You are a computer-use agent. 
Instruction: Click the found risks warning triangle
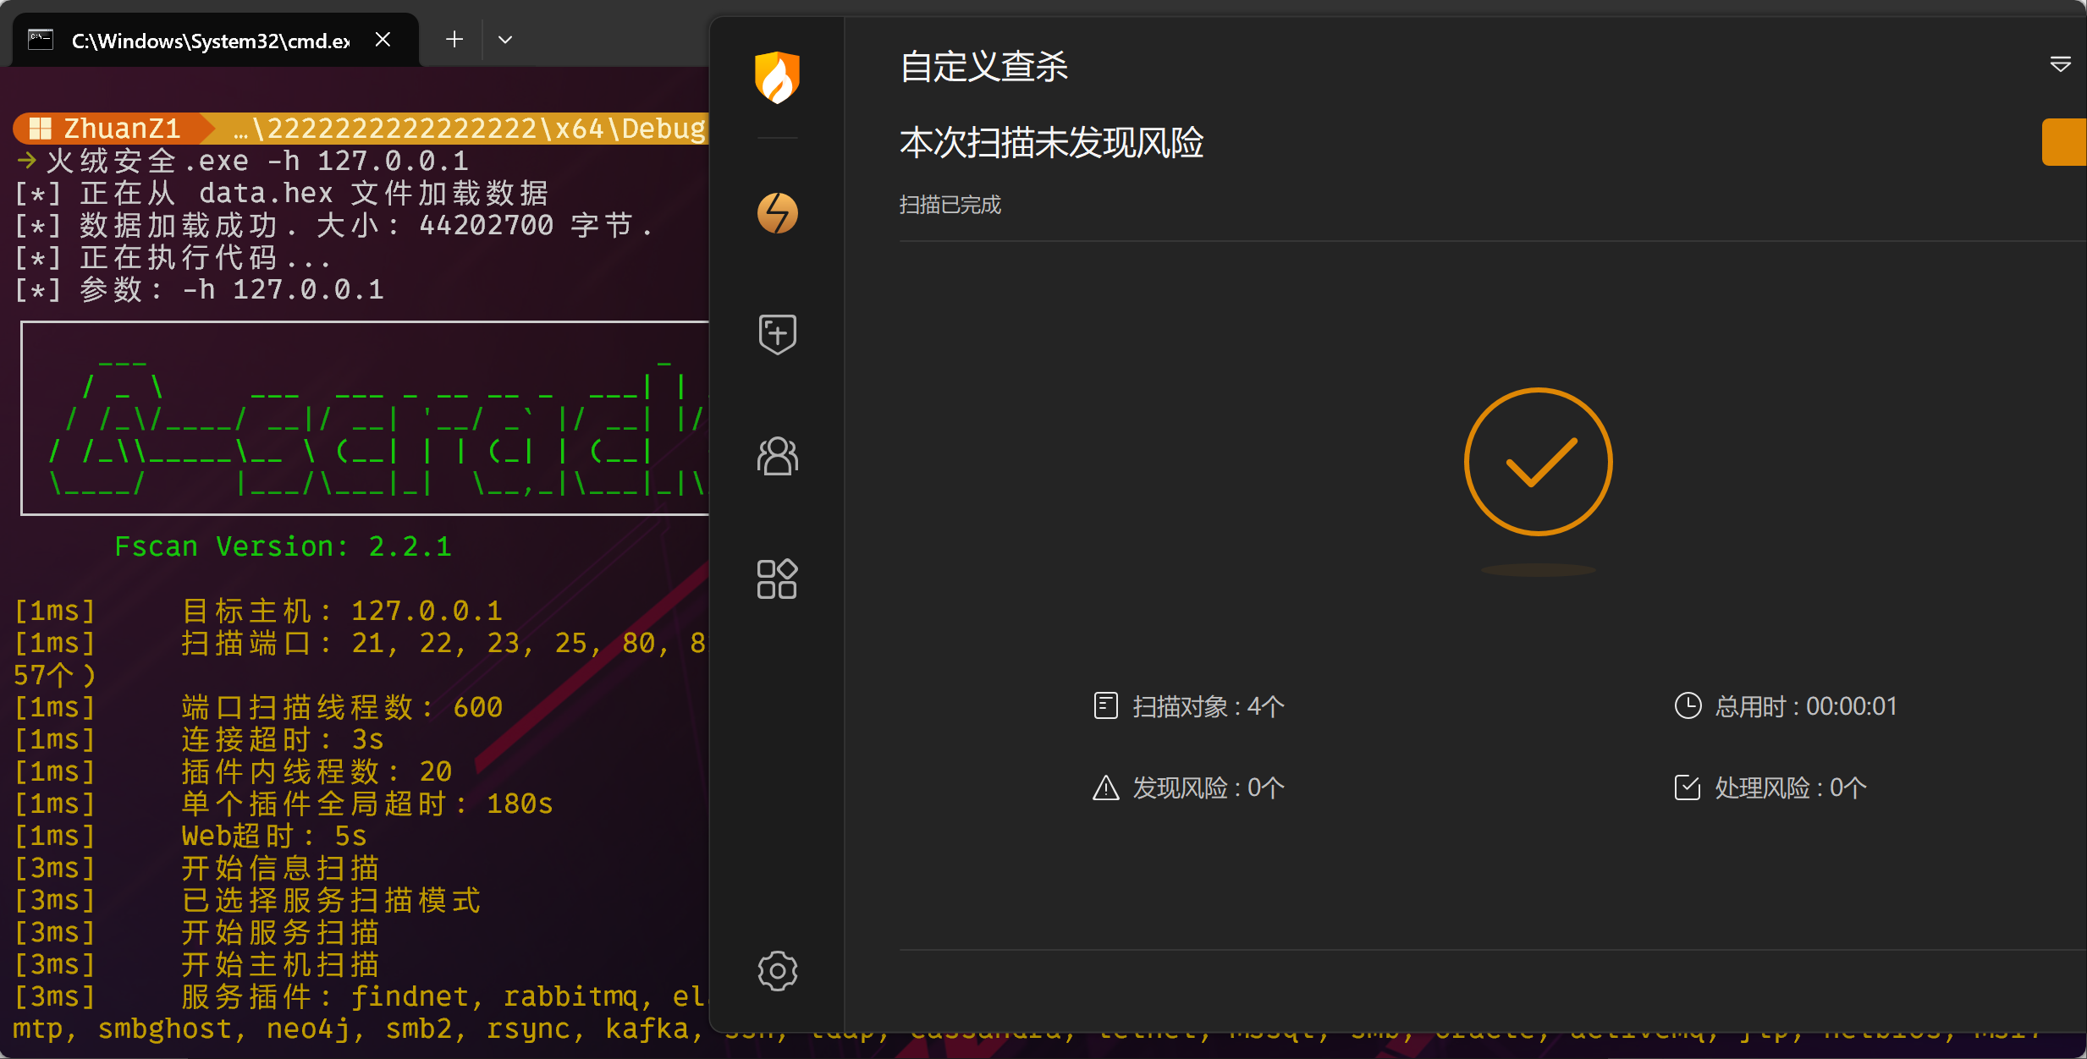click(1105, 787)
